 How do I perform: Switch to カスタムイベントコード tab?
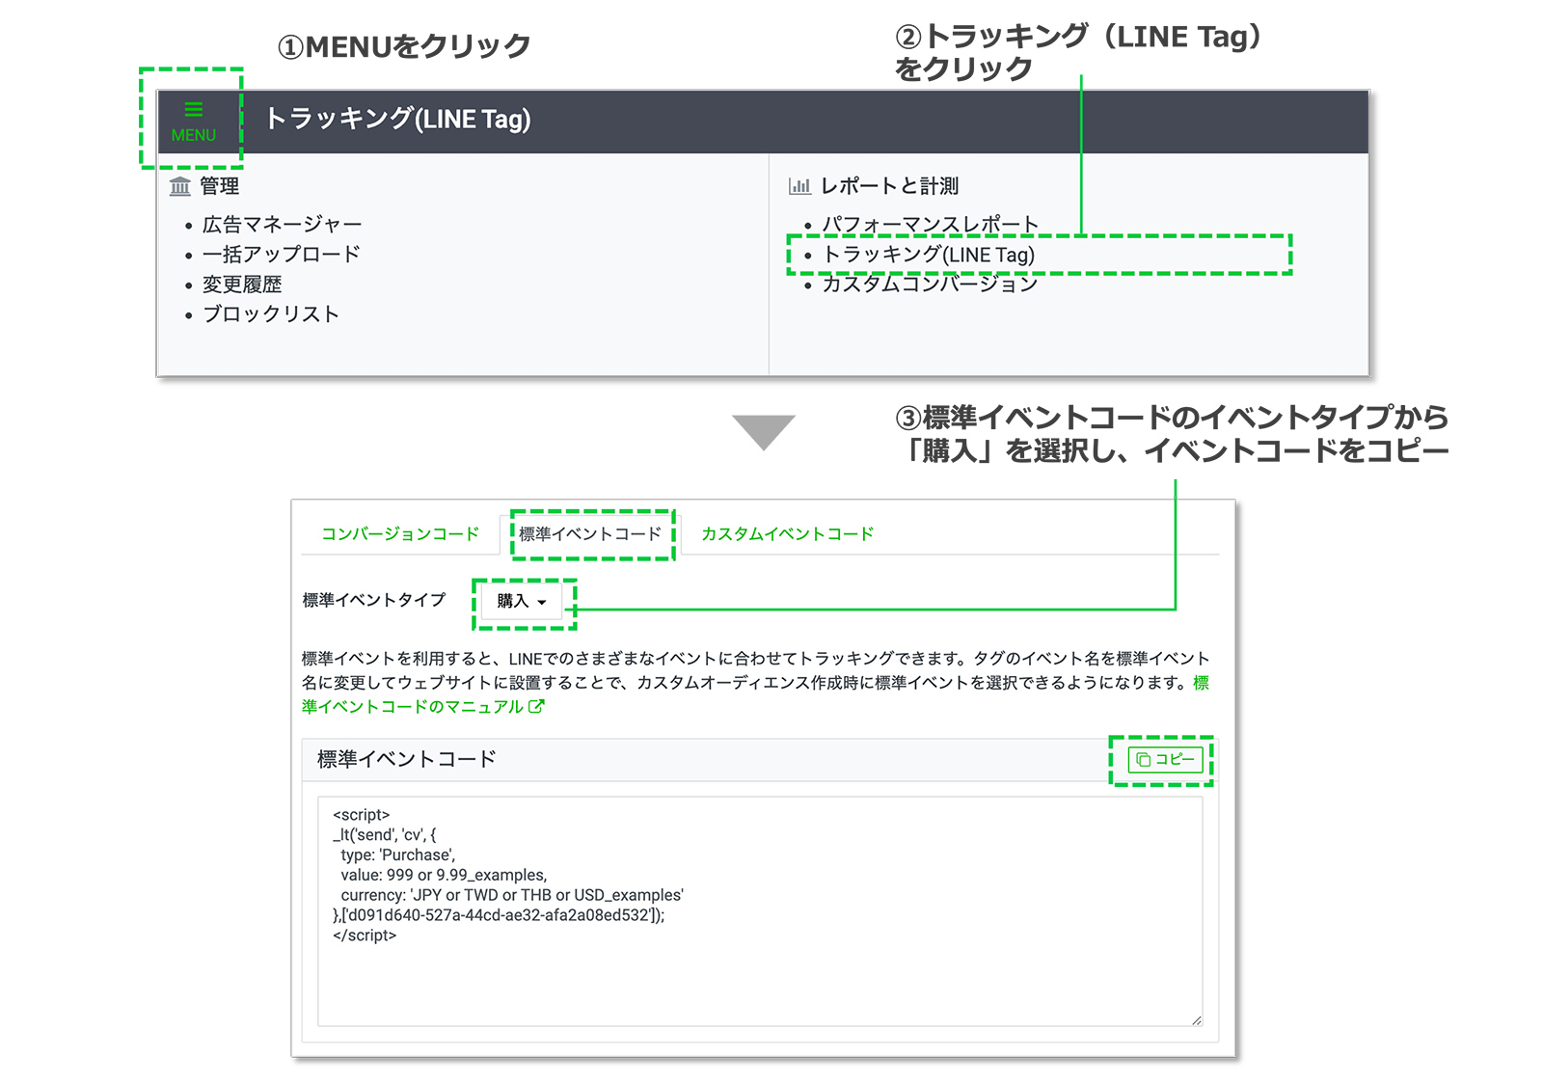(787, 534)
